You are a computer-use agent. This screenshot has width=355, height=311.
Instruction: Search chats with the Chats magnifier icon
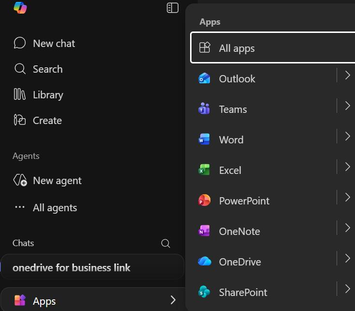click(165, 243)
